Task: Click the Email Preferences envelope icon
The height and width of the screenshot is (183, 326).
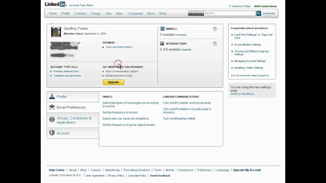Action: 52,107
